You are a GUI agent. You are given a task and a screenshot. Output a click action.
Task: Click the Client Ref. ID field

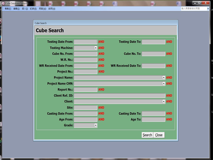[119, 96]
